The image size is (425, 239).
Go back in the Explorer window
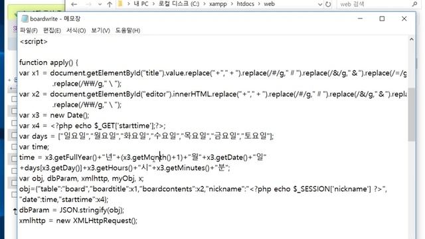(74, 4)
